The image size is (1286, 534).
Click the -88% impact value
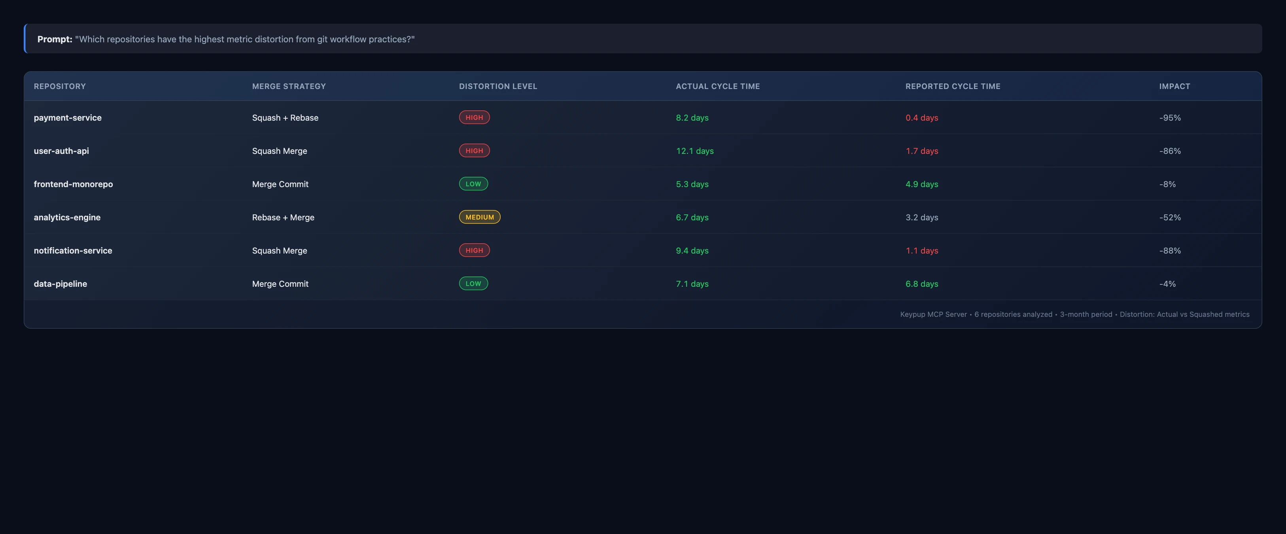point(1170,250)
